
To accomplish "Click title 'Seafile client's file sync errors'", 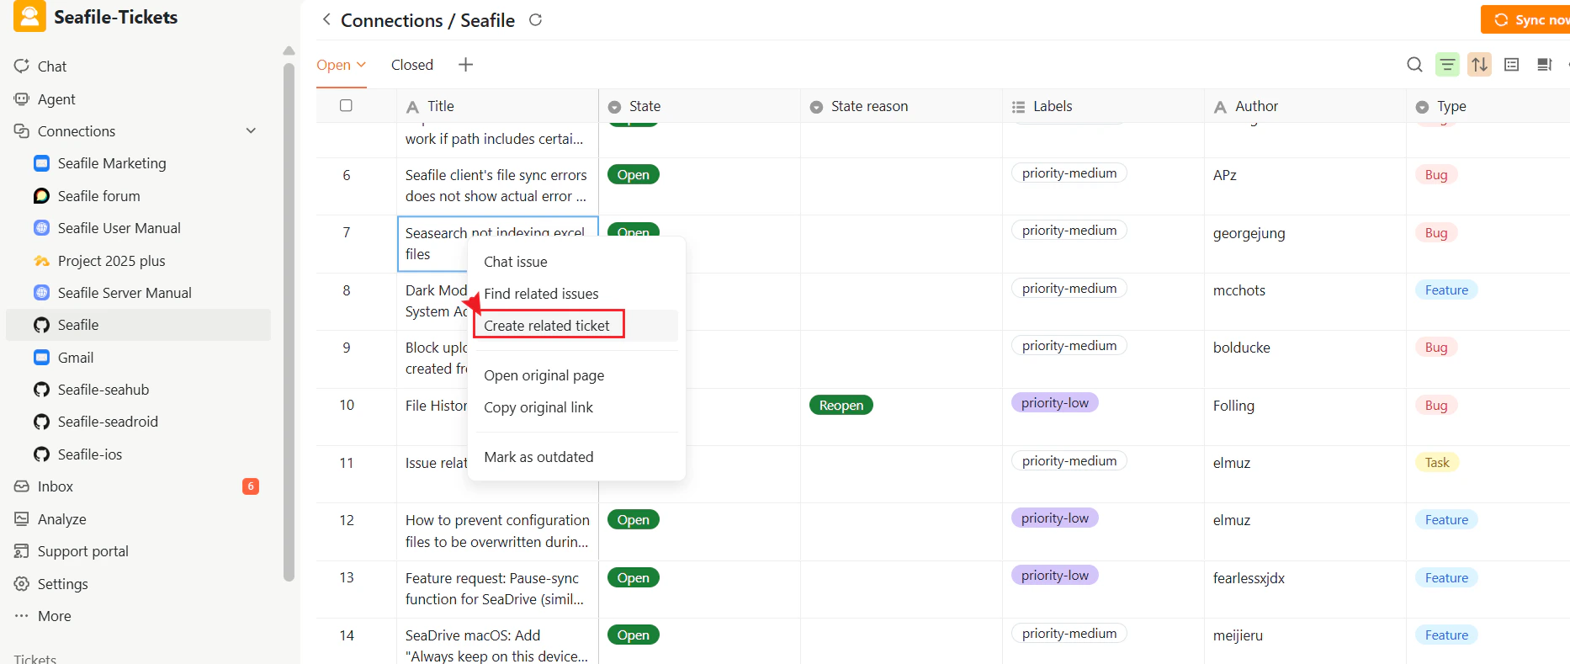I will [x=496, y=186].
